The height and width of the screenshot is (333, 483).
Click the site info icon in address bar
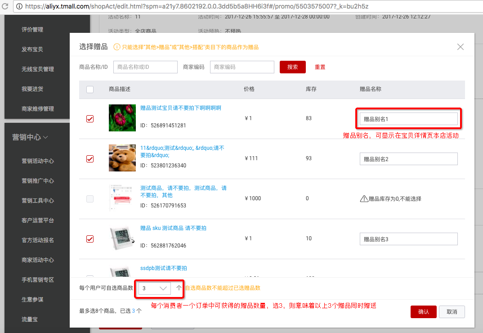click(x=19, y=6)
